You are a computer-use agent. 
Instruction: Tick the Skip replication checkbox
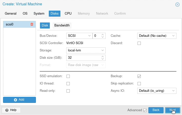(139, 83)
